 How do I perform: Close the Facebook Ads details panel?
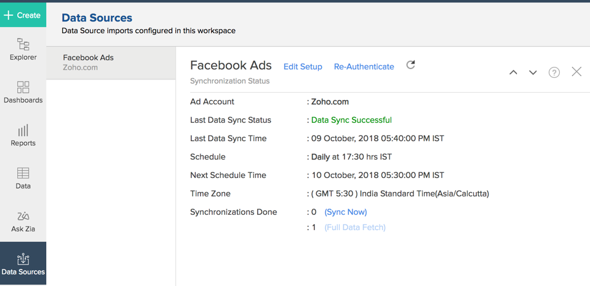576,72
